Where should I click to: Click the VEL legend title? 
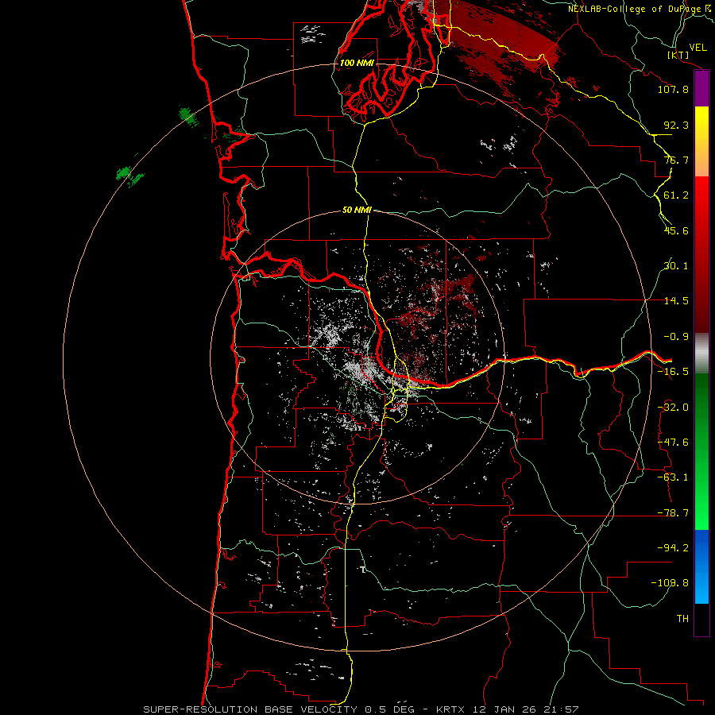click(698, 48)
